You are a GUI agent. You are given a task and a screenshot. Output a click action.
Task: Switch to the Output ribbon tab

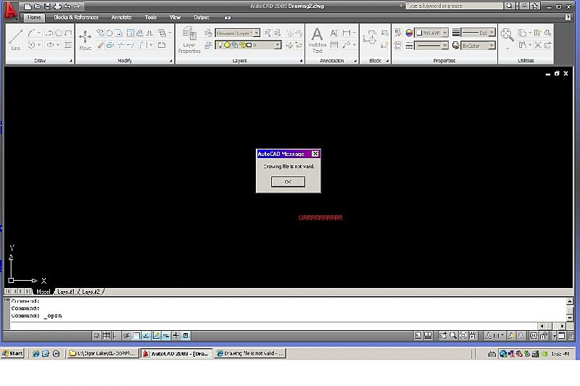point(202,17)
